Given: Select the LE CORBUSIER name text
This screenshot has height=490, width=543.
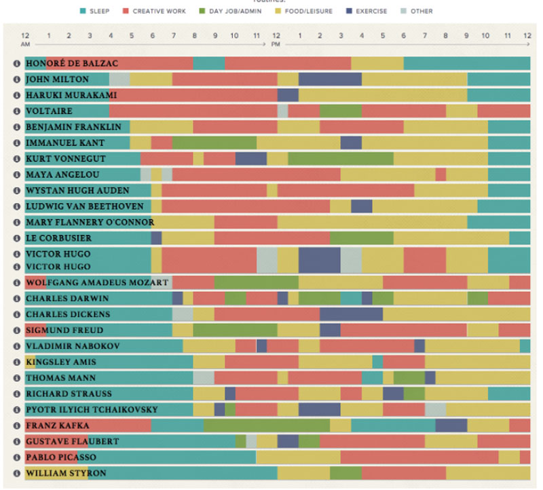Looking at the screenshot, I should [x=59, y=238].
